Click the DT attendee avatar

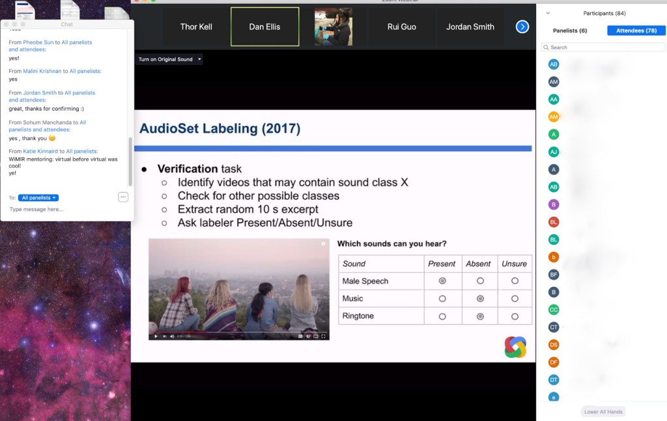pos(554,380)
